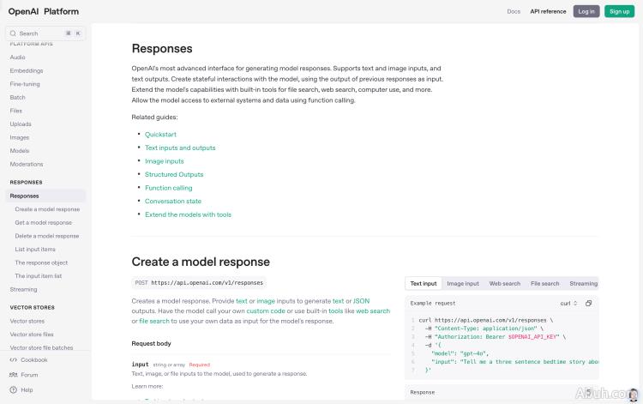Screen dimensions: 643x404
Task: Click the Create a model response heading
Action: [x=201, y=262]
